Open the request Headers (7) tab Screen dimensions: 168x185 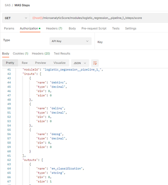point(54,28)
